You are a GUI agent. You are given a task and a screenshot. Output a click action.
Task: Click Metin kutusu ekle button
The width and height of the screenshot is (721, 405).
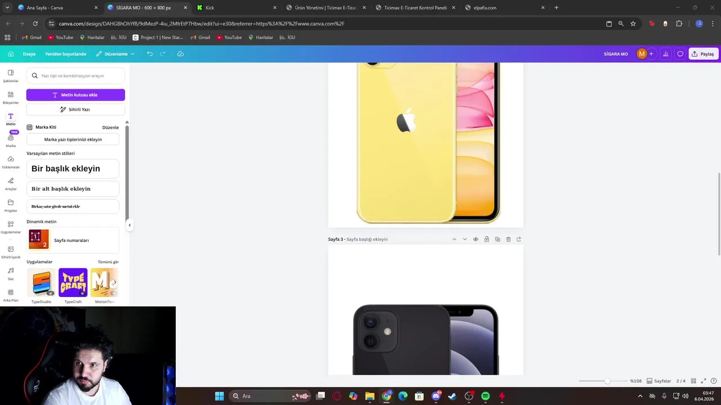click(75, 95)
